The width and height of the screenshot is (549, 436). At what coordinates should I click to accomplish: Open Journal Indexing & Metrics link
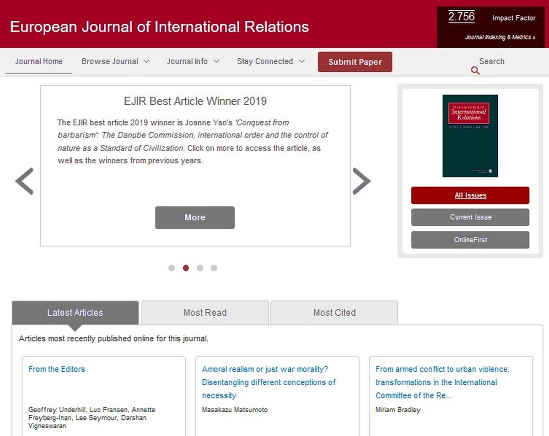point(500,37)
